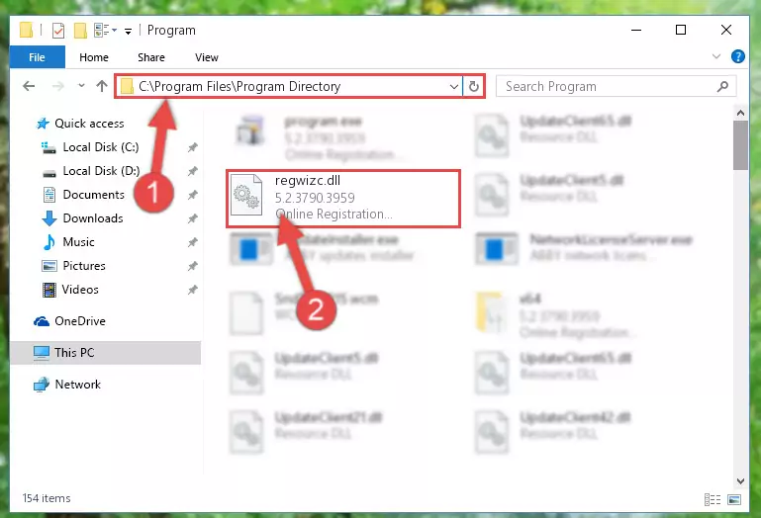761x518 pixels.
Task: Click the search magnifier icon
Action: tap(722, 86)
